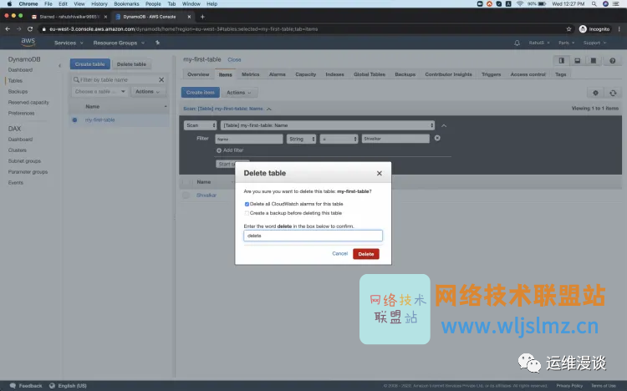The image size is (627, 391).
Task: Open DAX Clusters in sidebar
Action: pos(18,150)
